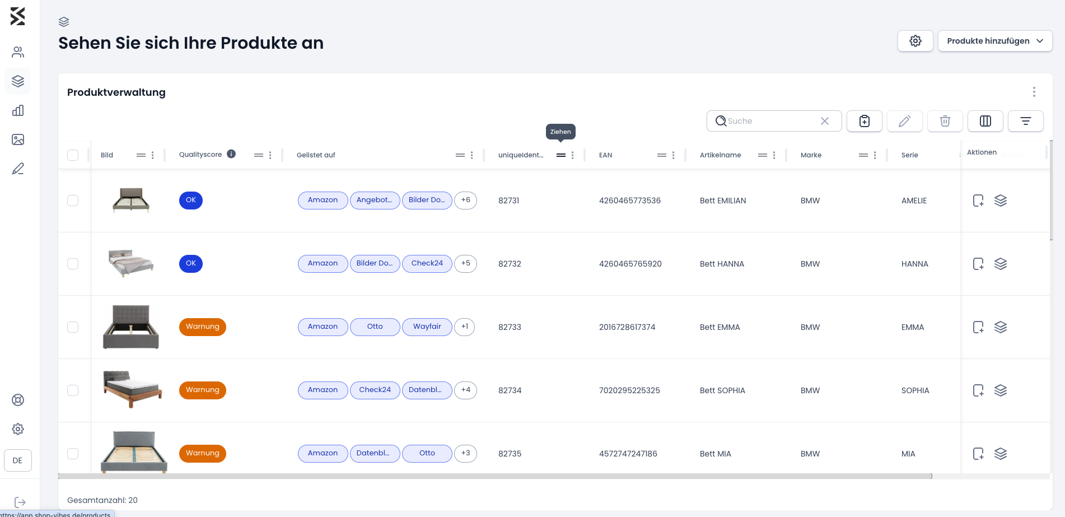
Task: Click the horizontal table scrollbar
Action: pos(495,476)
